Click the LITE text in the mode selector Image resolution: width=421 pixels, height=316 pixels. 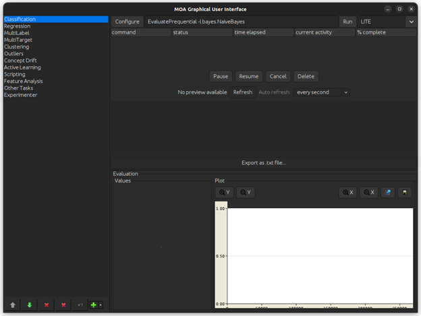pyautogui.click(x=366, y=22)
